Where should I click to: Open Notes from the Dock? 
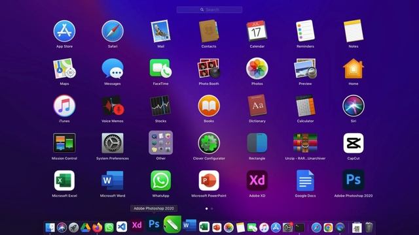(x=240, y=228)
